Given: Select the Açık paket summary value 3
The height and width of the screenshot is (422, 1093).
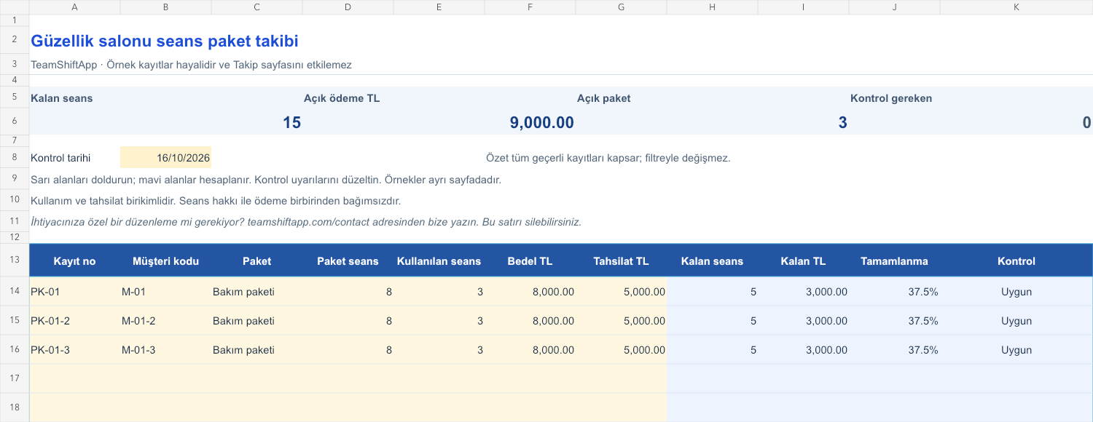Looking at the screenshot, I should tap(842, 122).
